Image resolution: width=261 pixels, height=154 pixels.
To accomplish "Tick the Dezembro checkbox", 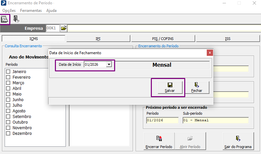I will (8, 134).
